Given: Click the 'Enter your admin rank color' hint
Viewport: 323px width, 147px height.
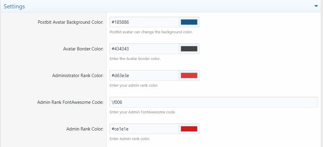Looking at the screenshot, I should tap(134, 85).
